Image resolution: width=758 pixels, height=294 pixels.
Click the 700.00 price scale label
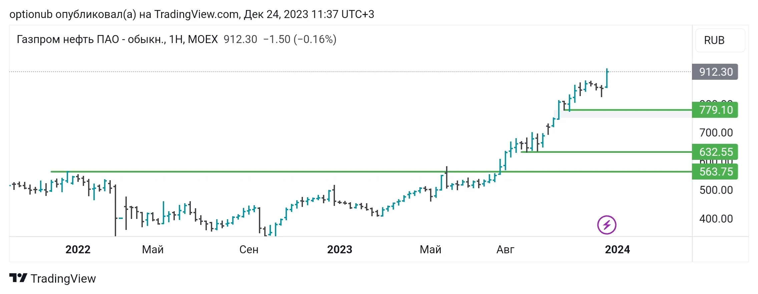[x=716, y=133]
